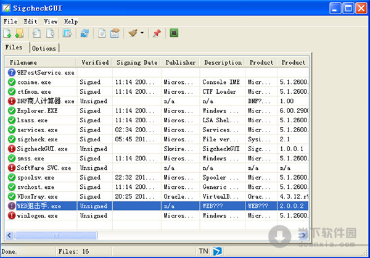Sort by the Verified column header
The width and height of the screenshot is (370, 258).
tap(94, 62)
